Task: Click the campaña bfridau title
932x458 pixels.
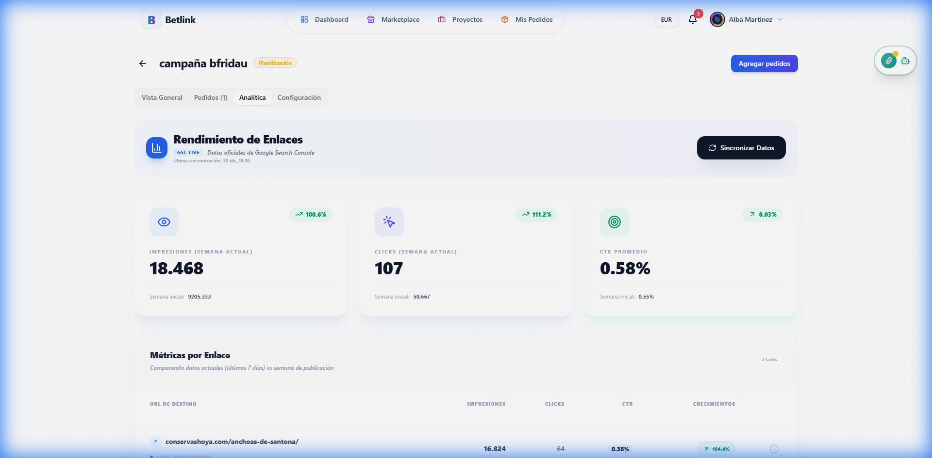Action: pyautogui.click(x=203, y=63)
